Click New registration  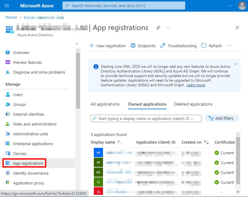[x=108, y=46]
